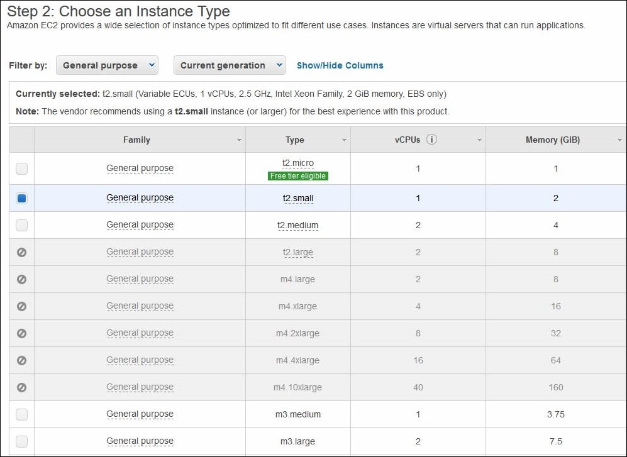Image resolution: width=627 pixels, height=457 pixels.
Task: Select the m3.medium instance checkbox
Action: (x=21, y=414)
